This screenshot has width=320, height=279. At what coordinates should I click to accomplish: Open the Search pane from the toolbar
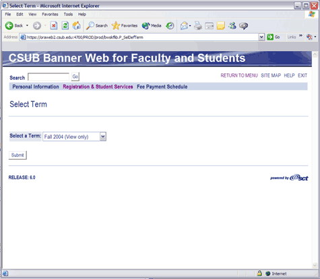(97, 26)
